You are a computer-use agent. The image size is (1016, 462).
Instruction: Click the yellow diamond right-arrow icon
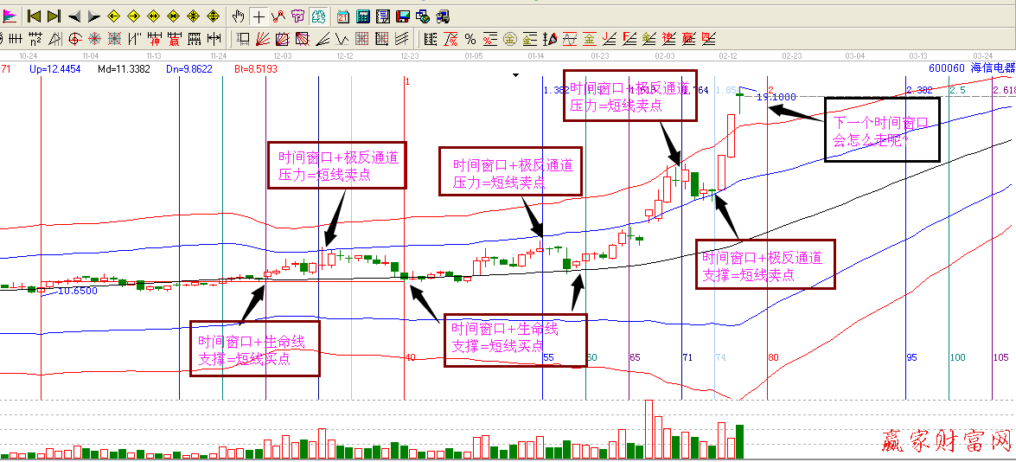click(x=133, y=16)
